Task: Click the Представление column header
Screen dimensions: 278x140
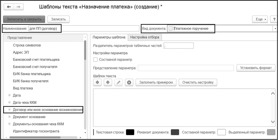Action: pyautogui.click(x=44, y=38)
